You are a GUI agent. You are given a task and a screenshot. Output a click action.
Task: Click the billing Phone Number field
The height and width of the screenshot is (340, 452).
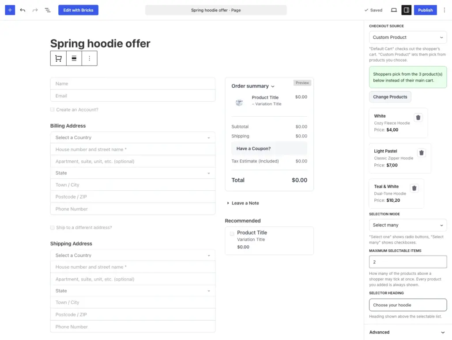click(x=132, y=209)
